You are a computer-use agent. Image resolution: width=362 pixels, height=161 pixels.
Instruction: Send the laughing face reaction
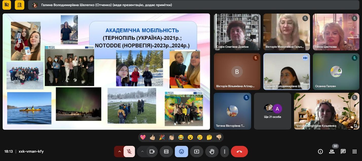[x=181, y=137]
